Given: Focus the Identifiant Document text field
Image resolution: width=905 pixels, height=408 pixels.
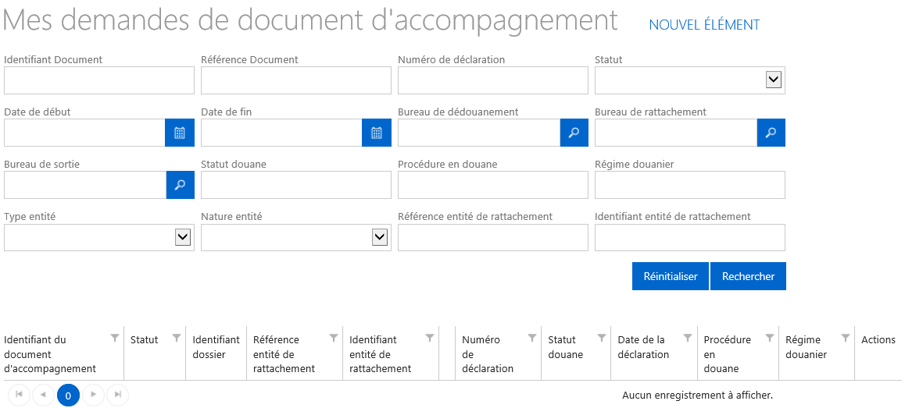Looking at the screenshot, I should [99, 80].
